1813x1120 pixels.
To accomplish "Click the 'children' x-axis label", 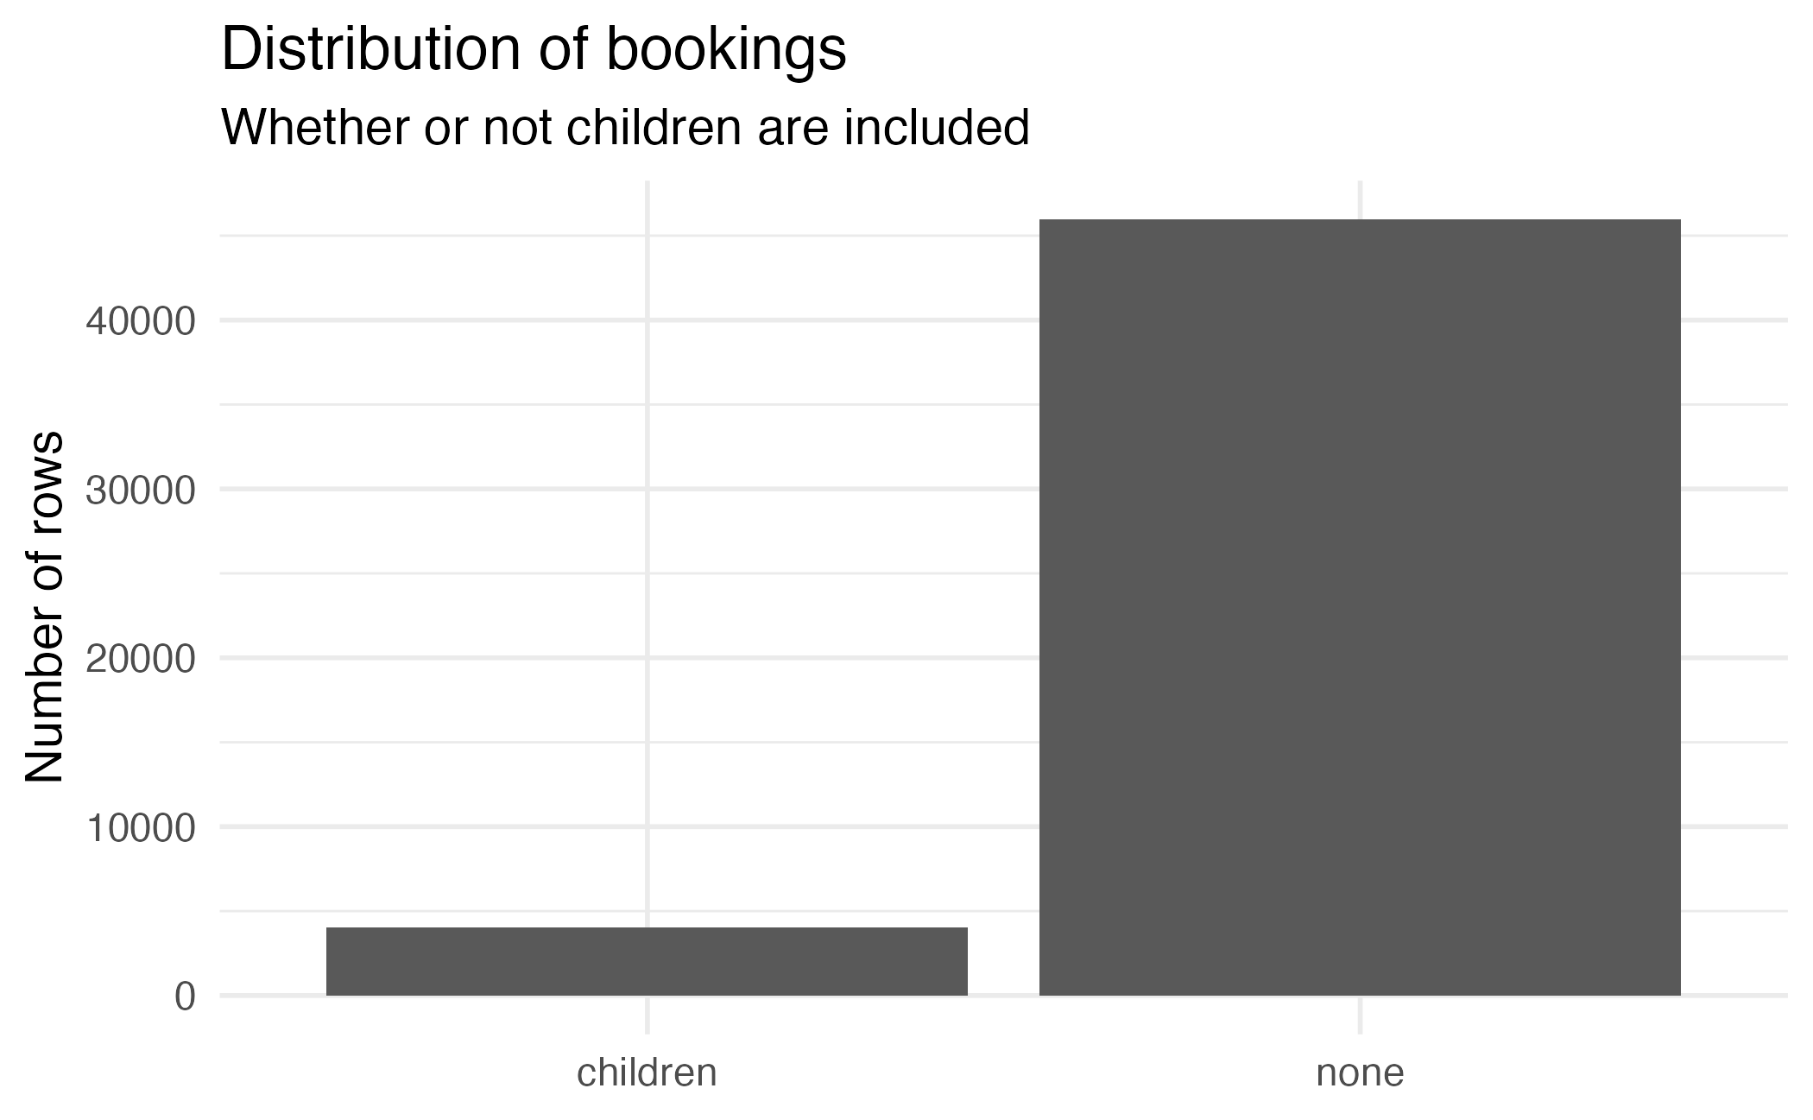I will pos(647,1073).
